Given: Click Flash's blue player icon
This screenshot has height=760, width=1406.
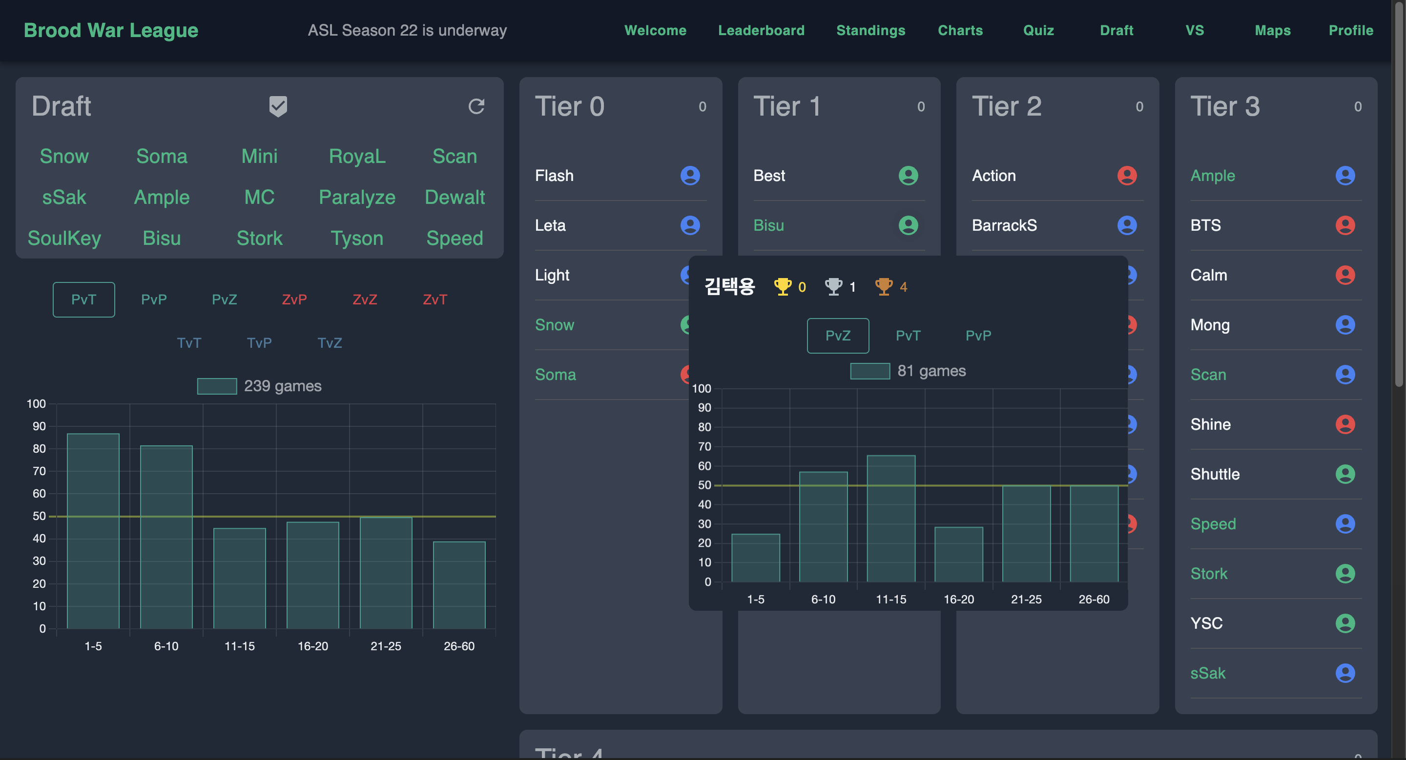Looking at the screenshot, I should [x=690, y=176].
